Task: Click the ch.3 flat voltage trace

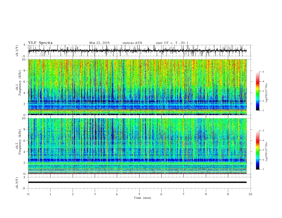Action: [x=137, y=182]
